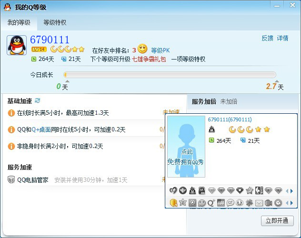Click the Q+桌面 link
The image size is (301, 238).
41,129
